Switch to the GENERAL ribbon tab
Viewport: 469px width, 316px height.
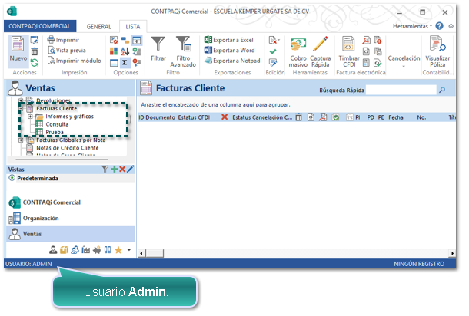coord(99,27)
